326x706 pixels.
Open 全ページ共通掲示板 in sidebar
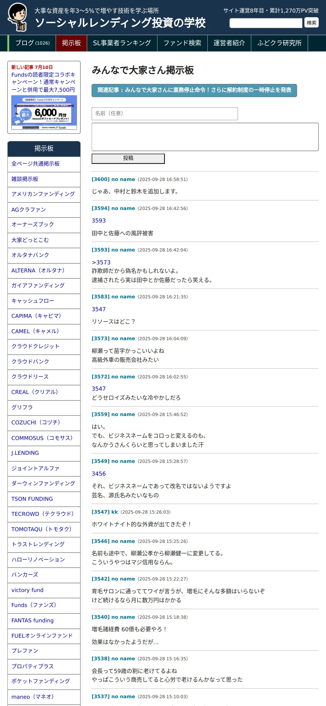click(44, 164)
